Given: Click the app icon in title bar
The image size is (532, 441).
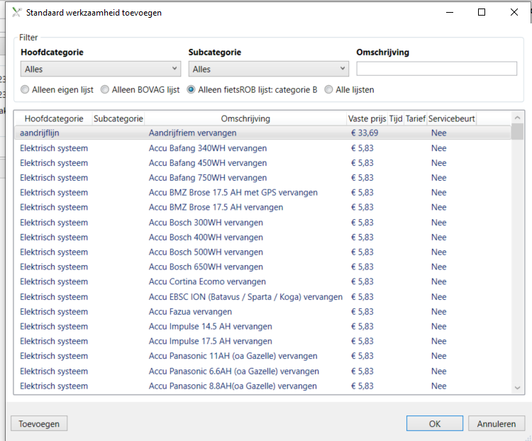Looking at the screenshot, I should 16,12.
